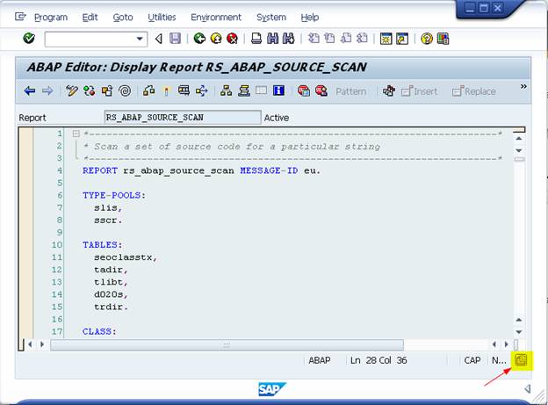Click the Report name field RS_ABAP_SOURCE_SCAN
Image resolution: width=548 pixels, height=405 pixels.
(x=183, y=117)
